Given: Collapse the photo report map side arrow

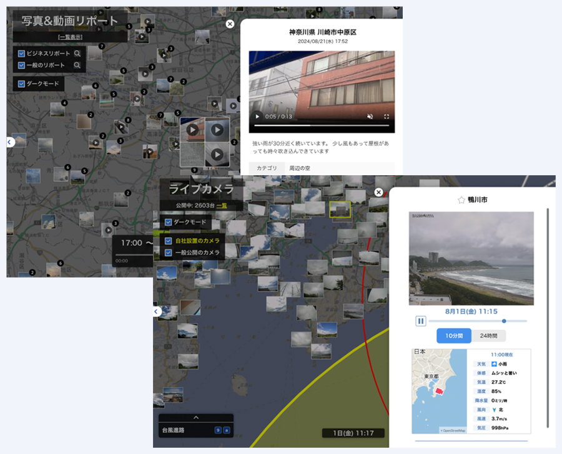Looking at the screenshot, I should 10,142.
